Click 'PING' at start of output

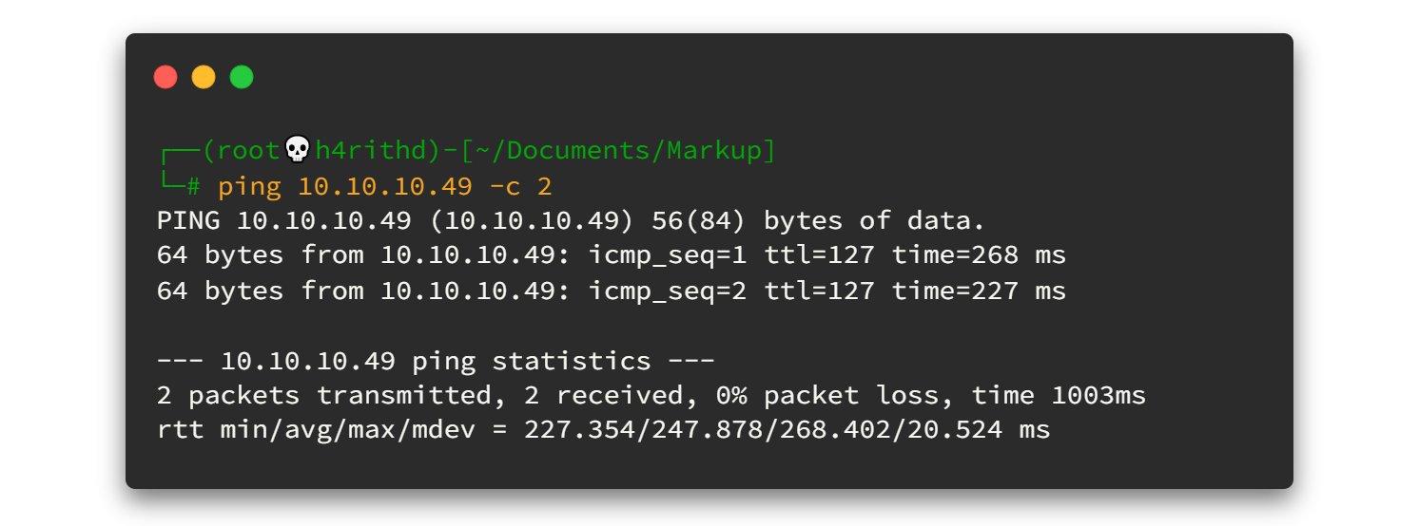tap(188, 221)
